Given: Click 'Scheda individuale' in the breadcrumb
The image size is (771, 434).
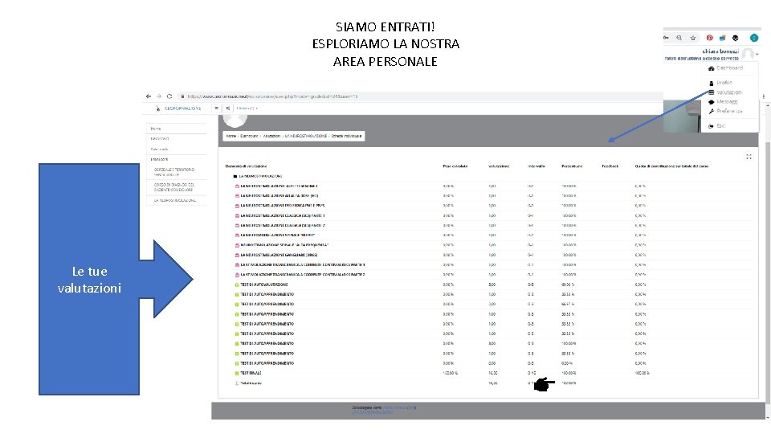Looking at the screenshot, I should (x=346, y=136).
